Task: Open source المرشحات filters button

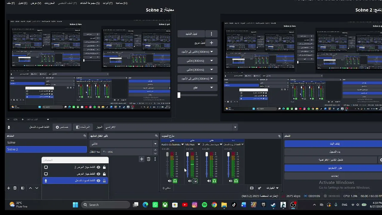Action: coord(83,127)
